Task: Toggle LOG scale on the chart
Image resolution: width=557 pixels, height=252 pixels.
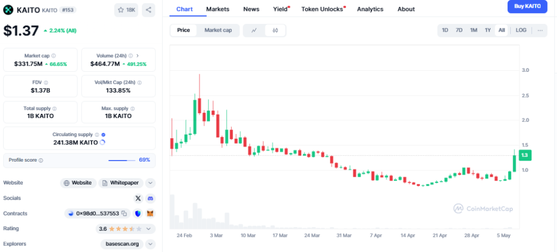Action: pyautogui.click(x=521, y=30)
